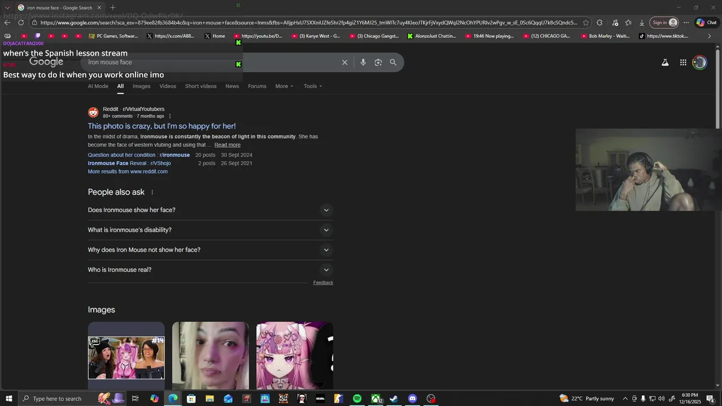722x406 pixels.
Task: Open the 'People also ask' options menu
Action: [x=152, y=192]
